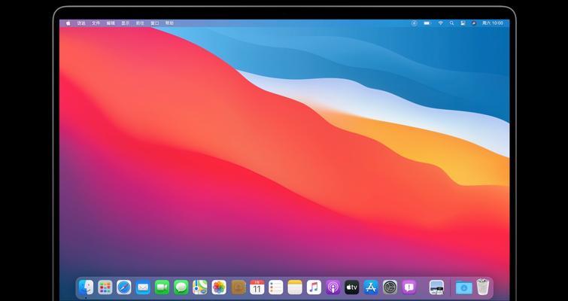Launch Safari from the Dock

pyautogui.click(x=124, y=287)
